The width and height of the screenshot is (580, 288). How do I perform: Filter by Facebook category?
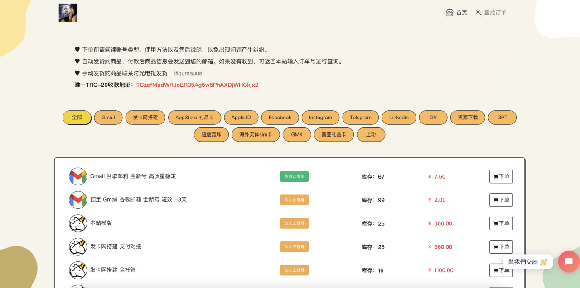(x=280, y=118)
